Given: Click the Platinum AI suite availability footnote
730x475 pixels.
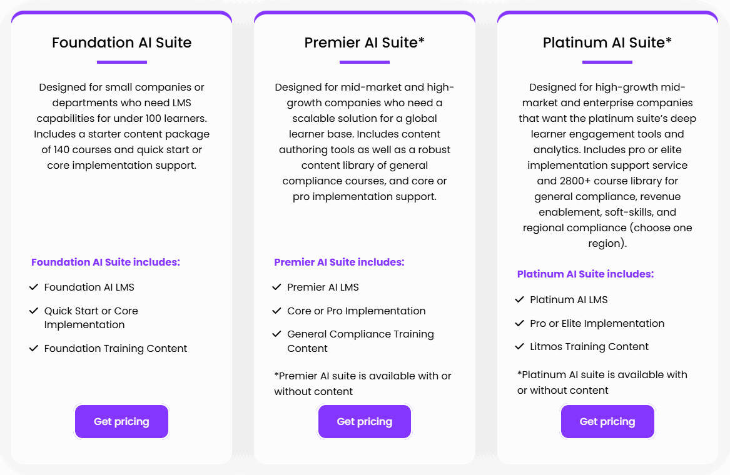Looking at the screenshot, I should coord(602,382).
